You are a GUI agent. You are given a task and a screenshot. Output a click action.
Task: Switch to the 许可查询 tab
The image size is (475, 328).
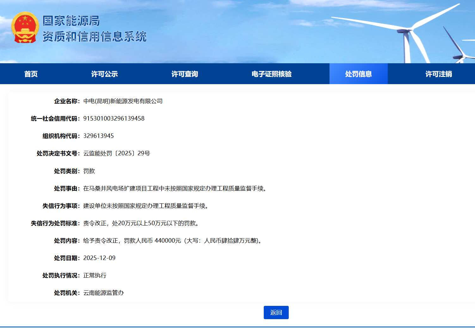185,74
